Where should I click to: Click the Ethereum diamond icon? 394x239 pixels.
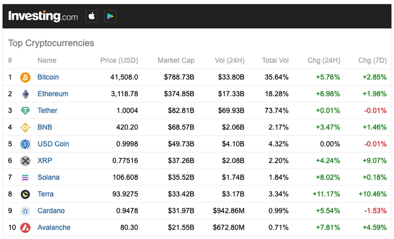pos(25,94)
